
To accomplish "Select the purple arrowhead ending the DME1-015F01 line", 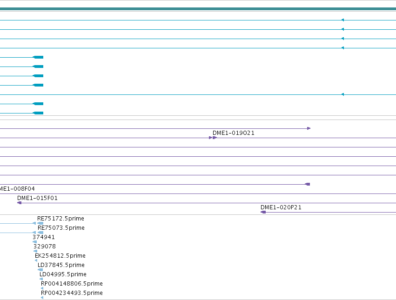I will [19, 203].
